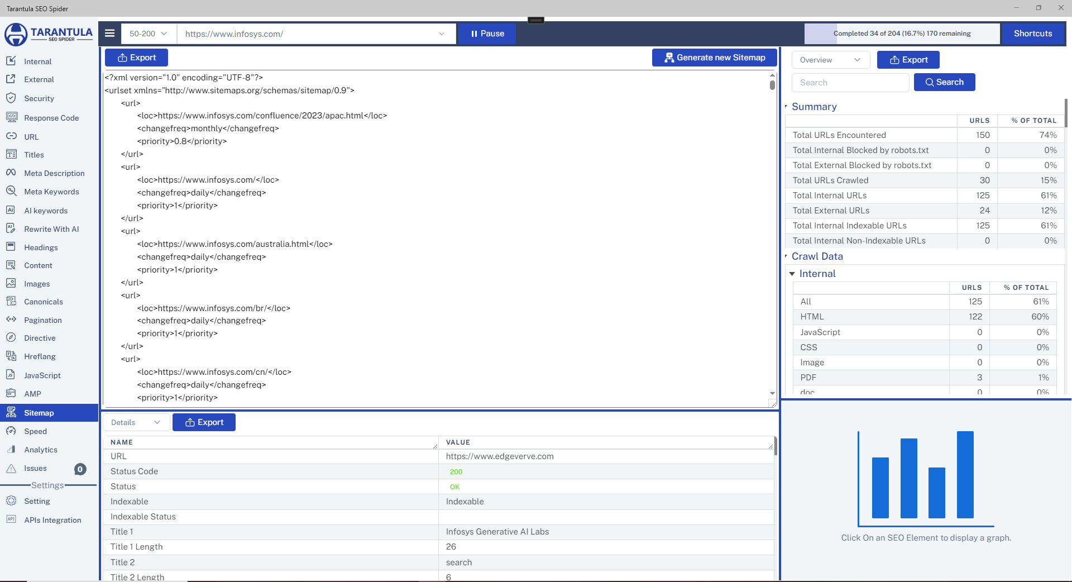Click the Issues count badge
The height and width of the screenshot is (582, 1072).
[x=80, y=469]
